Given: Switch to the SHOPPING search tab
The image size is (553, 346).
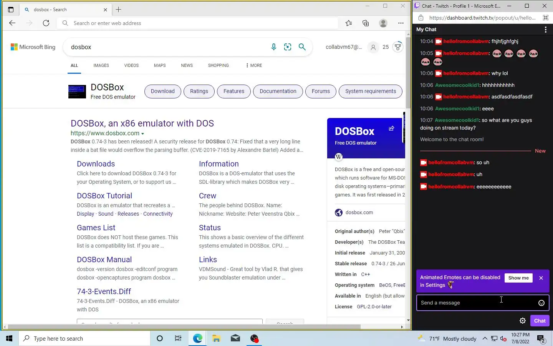Looking at the screenshot, I should [218, 65].
